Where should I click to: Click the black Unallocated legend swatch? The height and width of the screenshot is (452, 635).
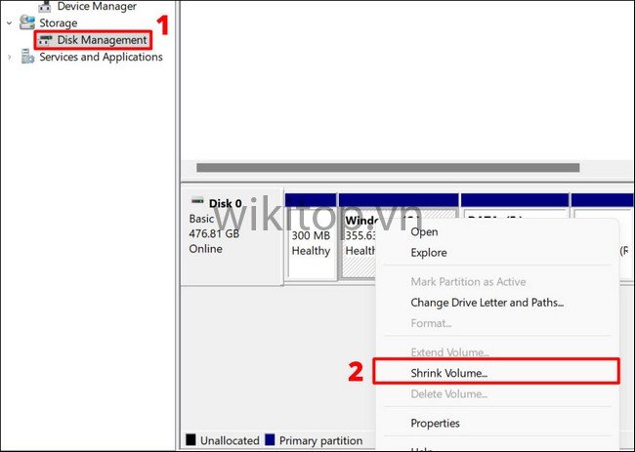click(x=190, y=440)
